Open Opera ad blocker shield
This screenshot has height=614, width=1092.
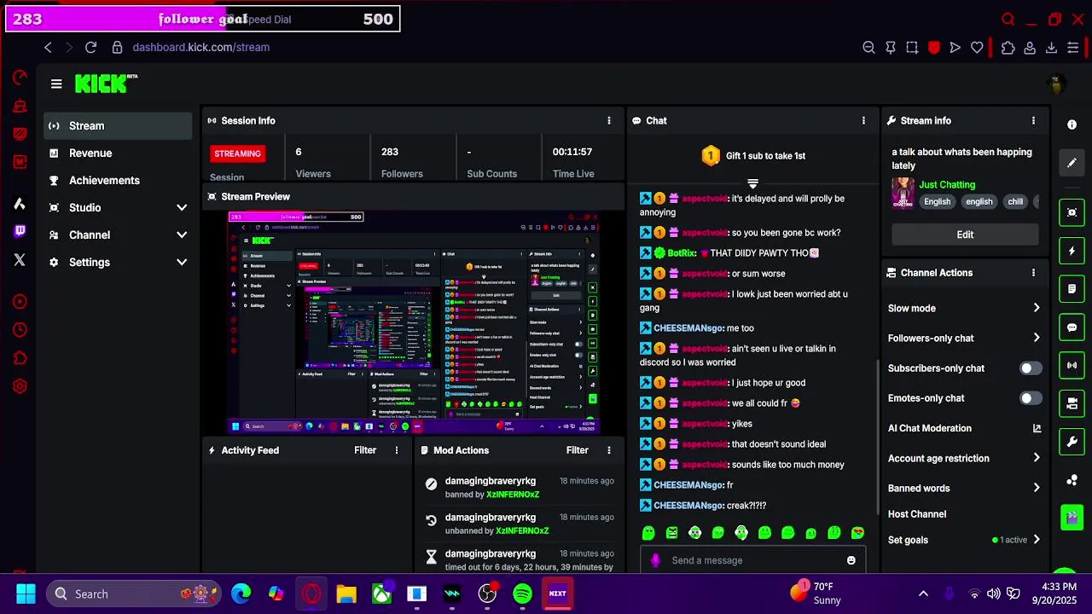(933, 48)
